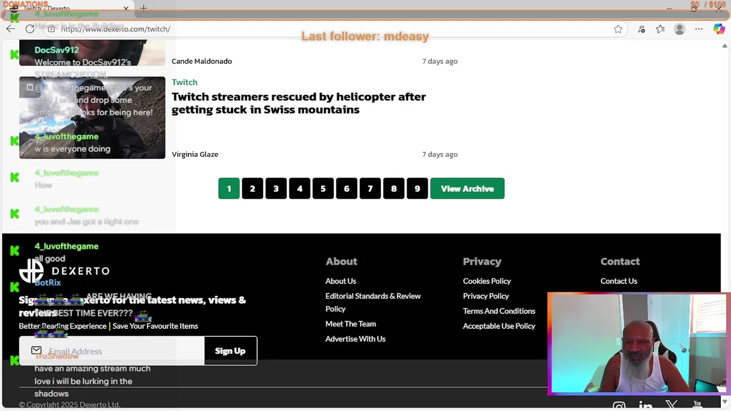The width and height of the screenshot is (731, 411).
Task: Add this page to favorites with the star
Action: [618, 29]
